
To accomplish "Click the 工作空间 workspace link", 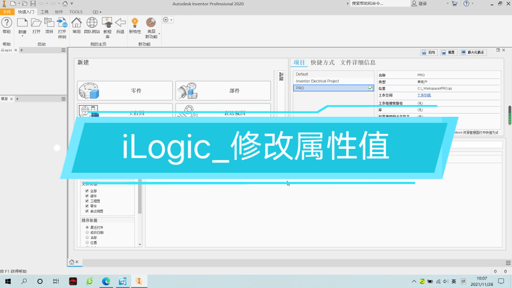I will click(424, 95).
